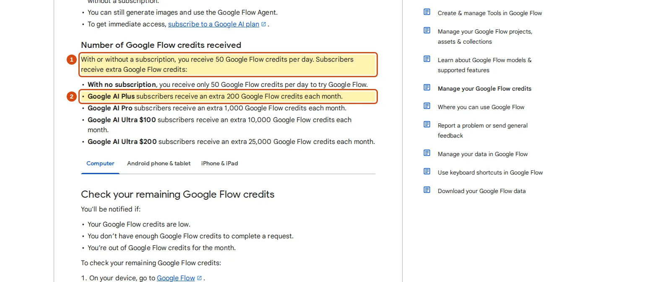Switch to the Computer tab
Viewport: 671px width, 282px height.
click(100, 164)
